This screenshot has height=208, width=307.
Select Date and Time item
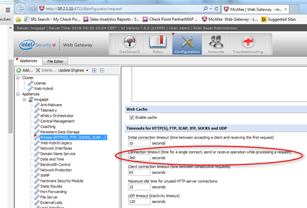coord(52,159)
